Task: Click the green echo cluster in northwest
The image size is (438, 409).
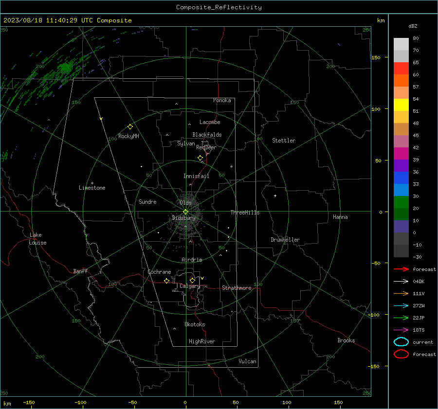Action: (x=66, y=67)
